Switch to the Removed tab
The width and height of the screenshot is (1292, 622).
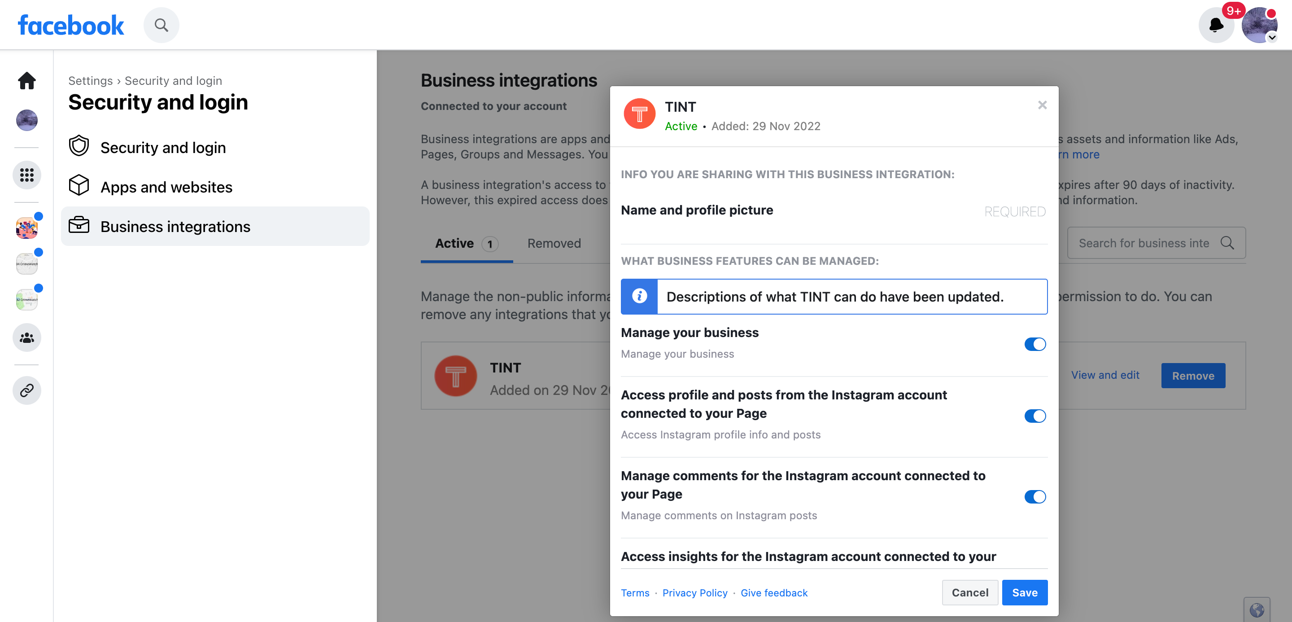[554, 243]
